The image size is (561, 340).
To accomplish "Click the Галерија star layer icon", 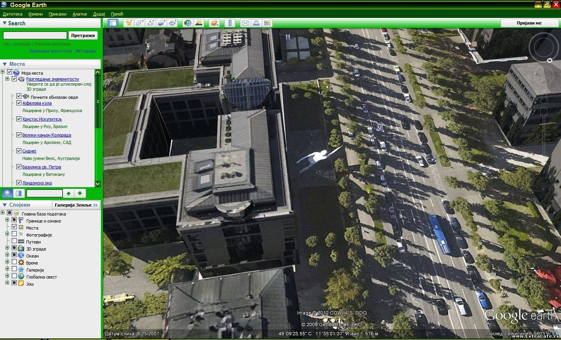I will (x=21, y=270).
